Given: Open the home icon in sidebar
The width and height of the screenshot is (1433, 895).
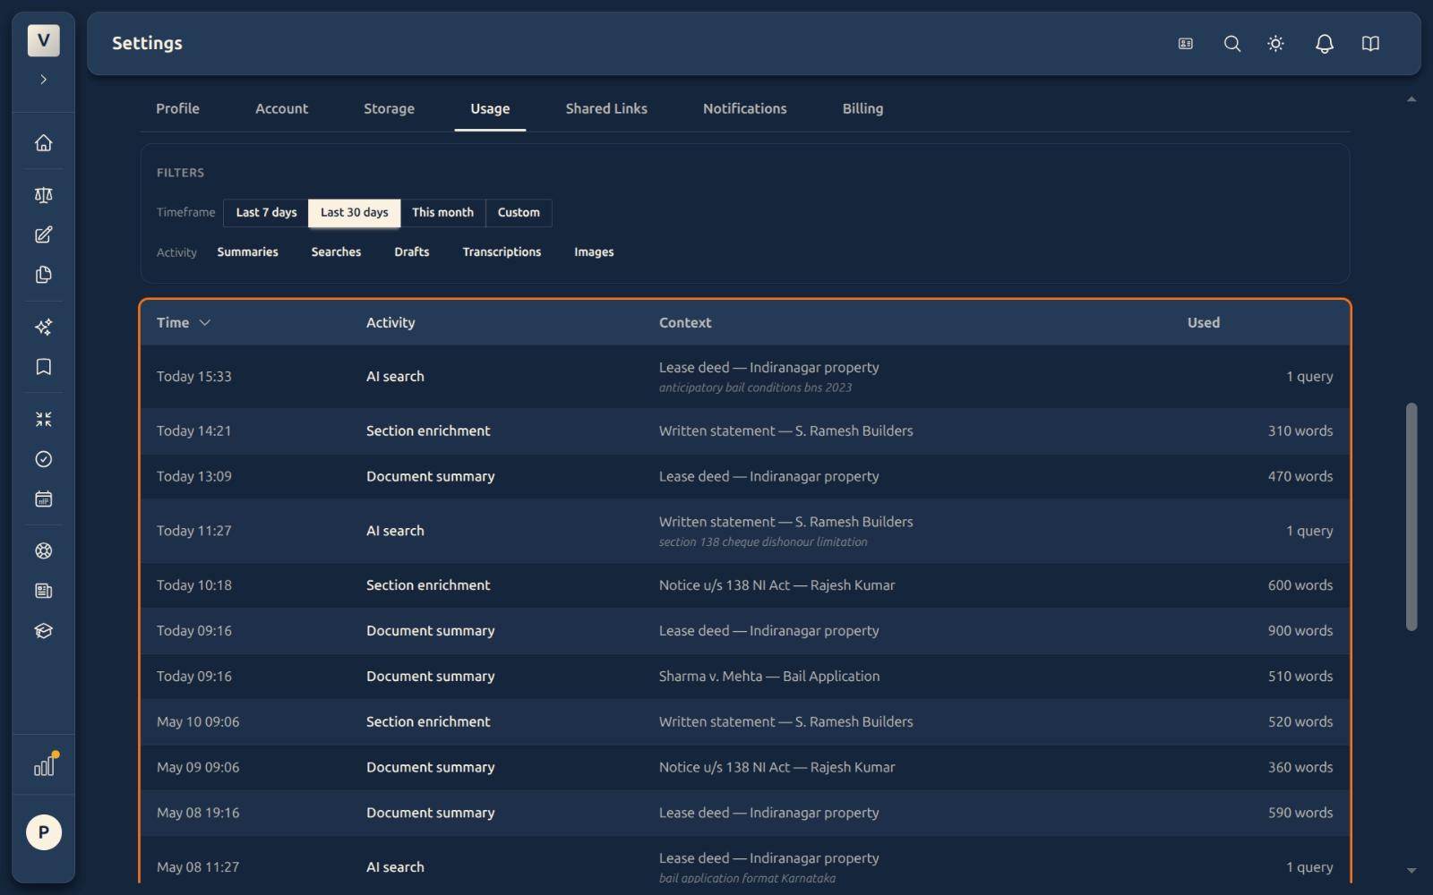Looking at the screenshot, I should 43,143.
